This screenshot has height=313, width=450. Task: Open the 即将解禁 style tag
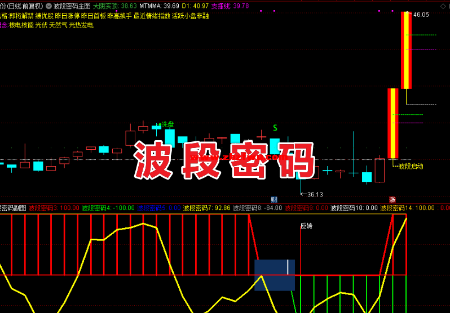coord(21,16)
